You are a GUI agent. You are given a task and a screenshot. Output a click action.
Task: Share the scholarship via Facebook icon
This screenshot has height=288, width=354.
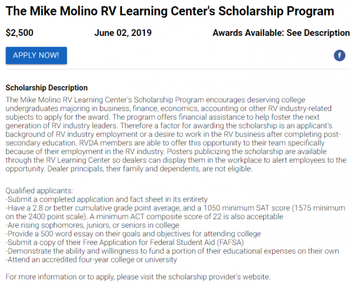pyautogui.click(x=339, y=56)
